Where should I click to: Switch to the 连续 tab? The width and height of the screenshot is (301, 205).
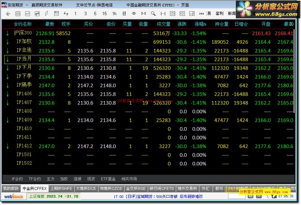coord(77,179)
